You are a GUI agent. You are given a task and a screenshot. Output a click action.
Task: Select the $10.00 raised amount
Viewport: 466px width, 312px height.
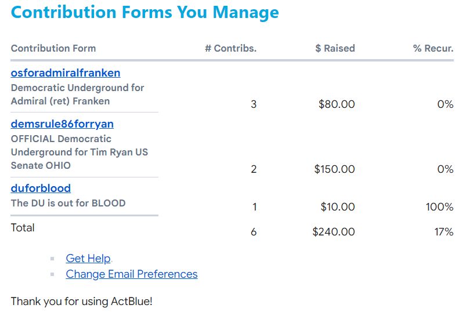click(x=337, y=207)
